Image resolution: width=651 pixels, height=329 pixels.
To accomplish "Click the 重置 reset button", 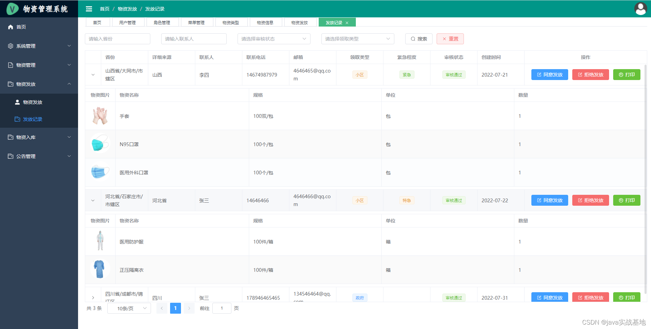I will coord(450,39).
